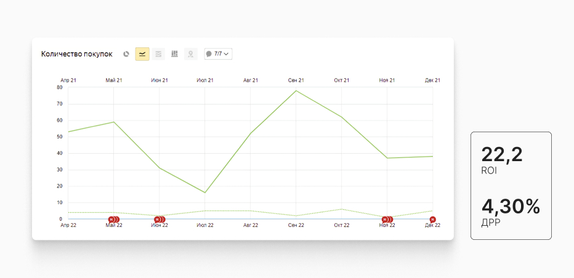
Task: Switch to the pie chart view
Action: (x=126, y=54)
